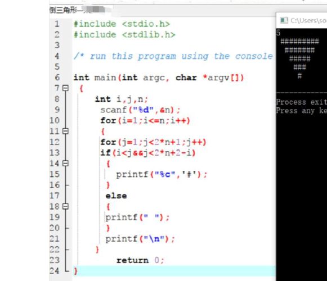Click the hash triangle output in the console
The width and height of the screenshot is (327, 281).
click(299, 58)
